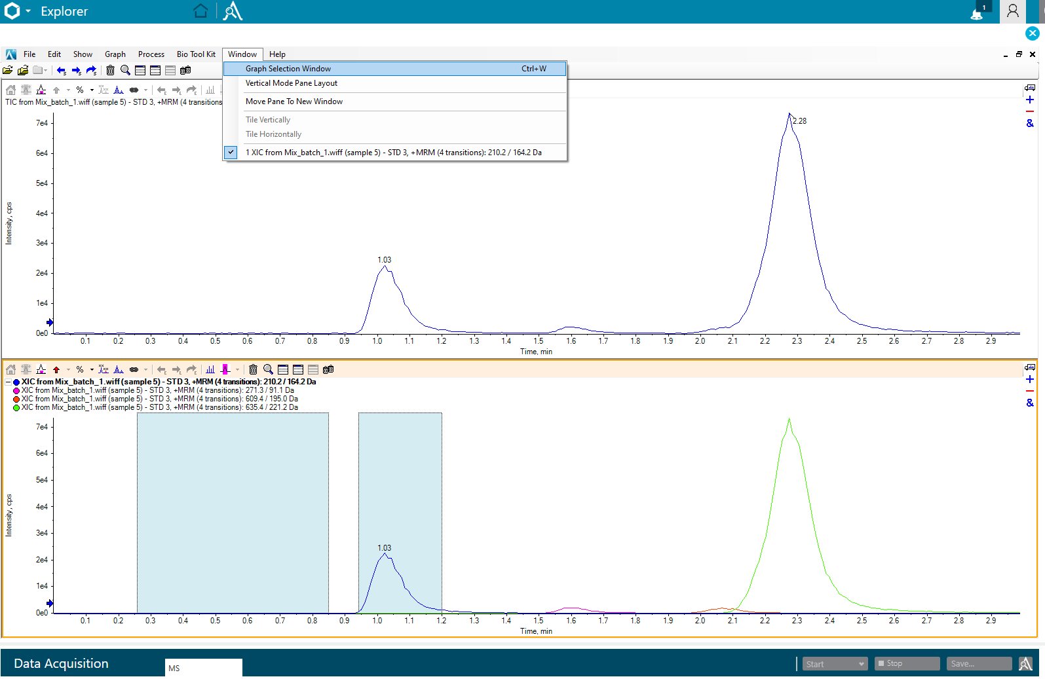The height and width of the screenshot is (679, 1045).
Task: Open the dropdown arrow next to the link icon in the lower pane
Action: pyautogui.click(x=145, y=369)
